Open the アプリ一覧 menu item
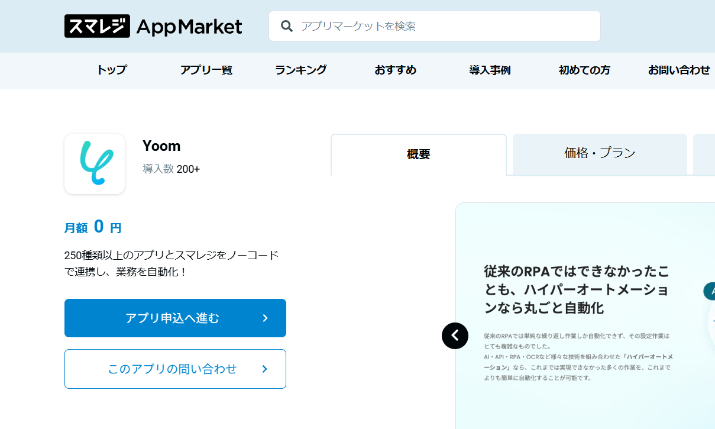715x429 pixels. tap(206, 70)
